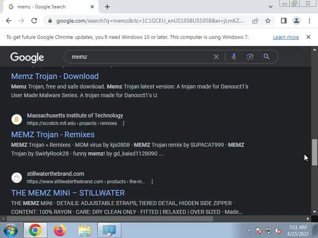Click the stillwaterthebrand.com site name
This screenshot has height=238, width=318.
pos(56,174)
